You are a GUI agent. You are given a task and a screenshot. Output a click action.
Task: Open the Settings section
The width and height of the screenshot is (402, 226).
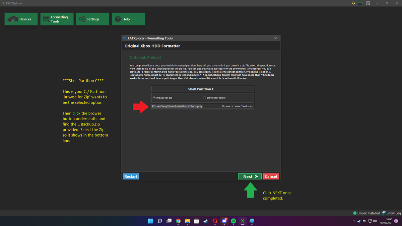pos(92,19)
